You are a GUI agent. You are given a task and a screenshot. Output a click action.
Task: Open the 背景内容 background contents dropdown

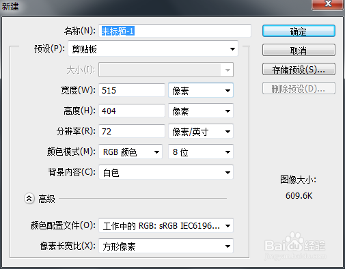pyautogui.click(x=166, y=172)
